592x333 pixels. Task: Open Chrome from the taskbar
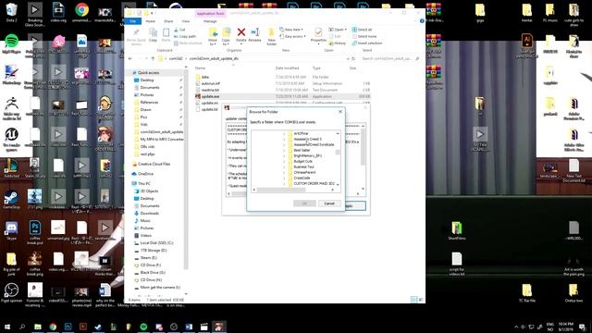[53, 327]
